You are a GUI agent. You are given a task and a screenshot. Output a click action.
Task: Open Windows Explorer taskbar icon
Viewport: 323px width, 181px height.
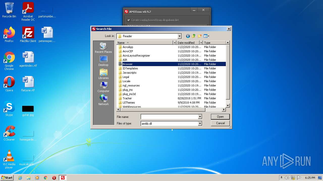pyautogui.click(x=29, y=178)
